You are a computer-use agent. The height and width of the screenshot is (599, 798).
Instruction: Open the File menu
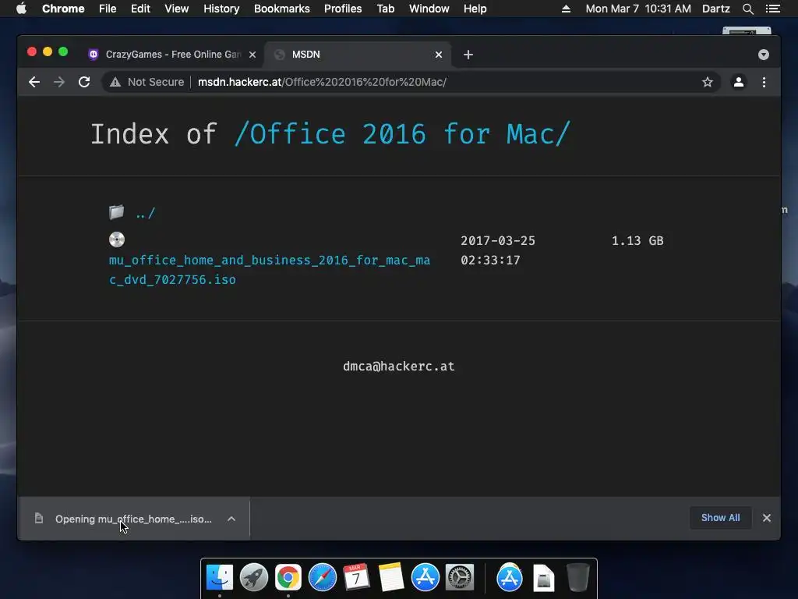[108, 9]
